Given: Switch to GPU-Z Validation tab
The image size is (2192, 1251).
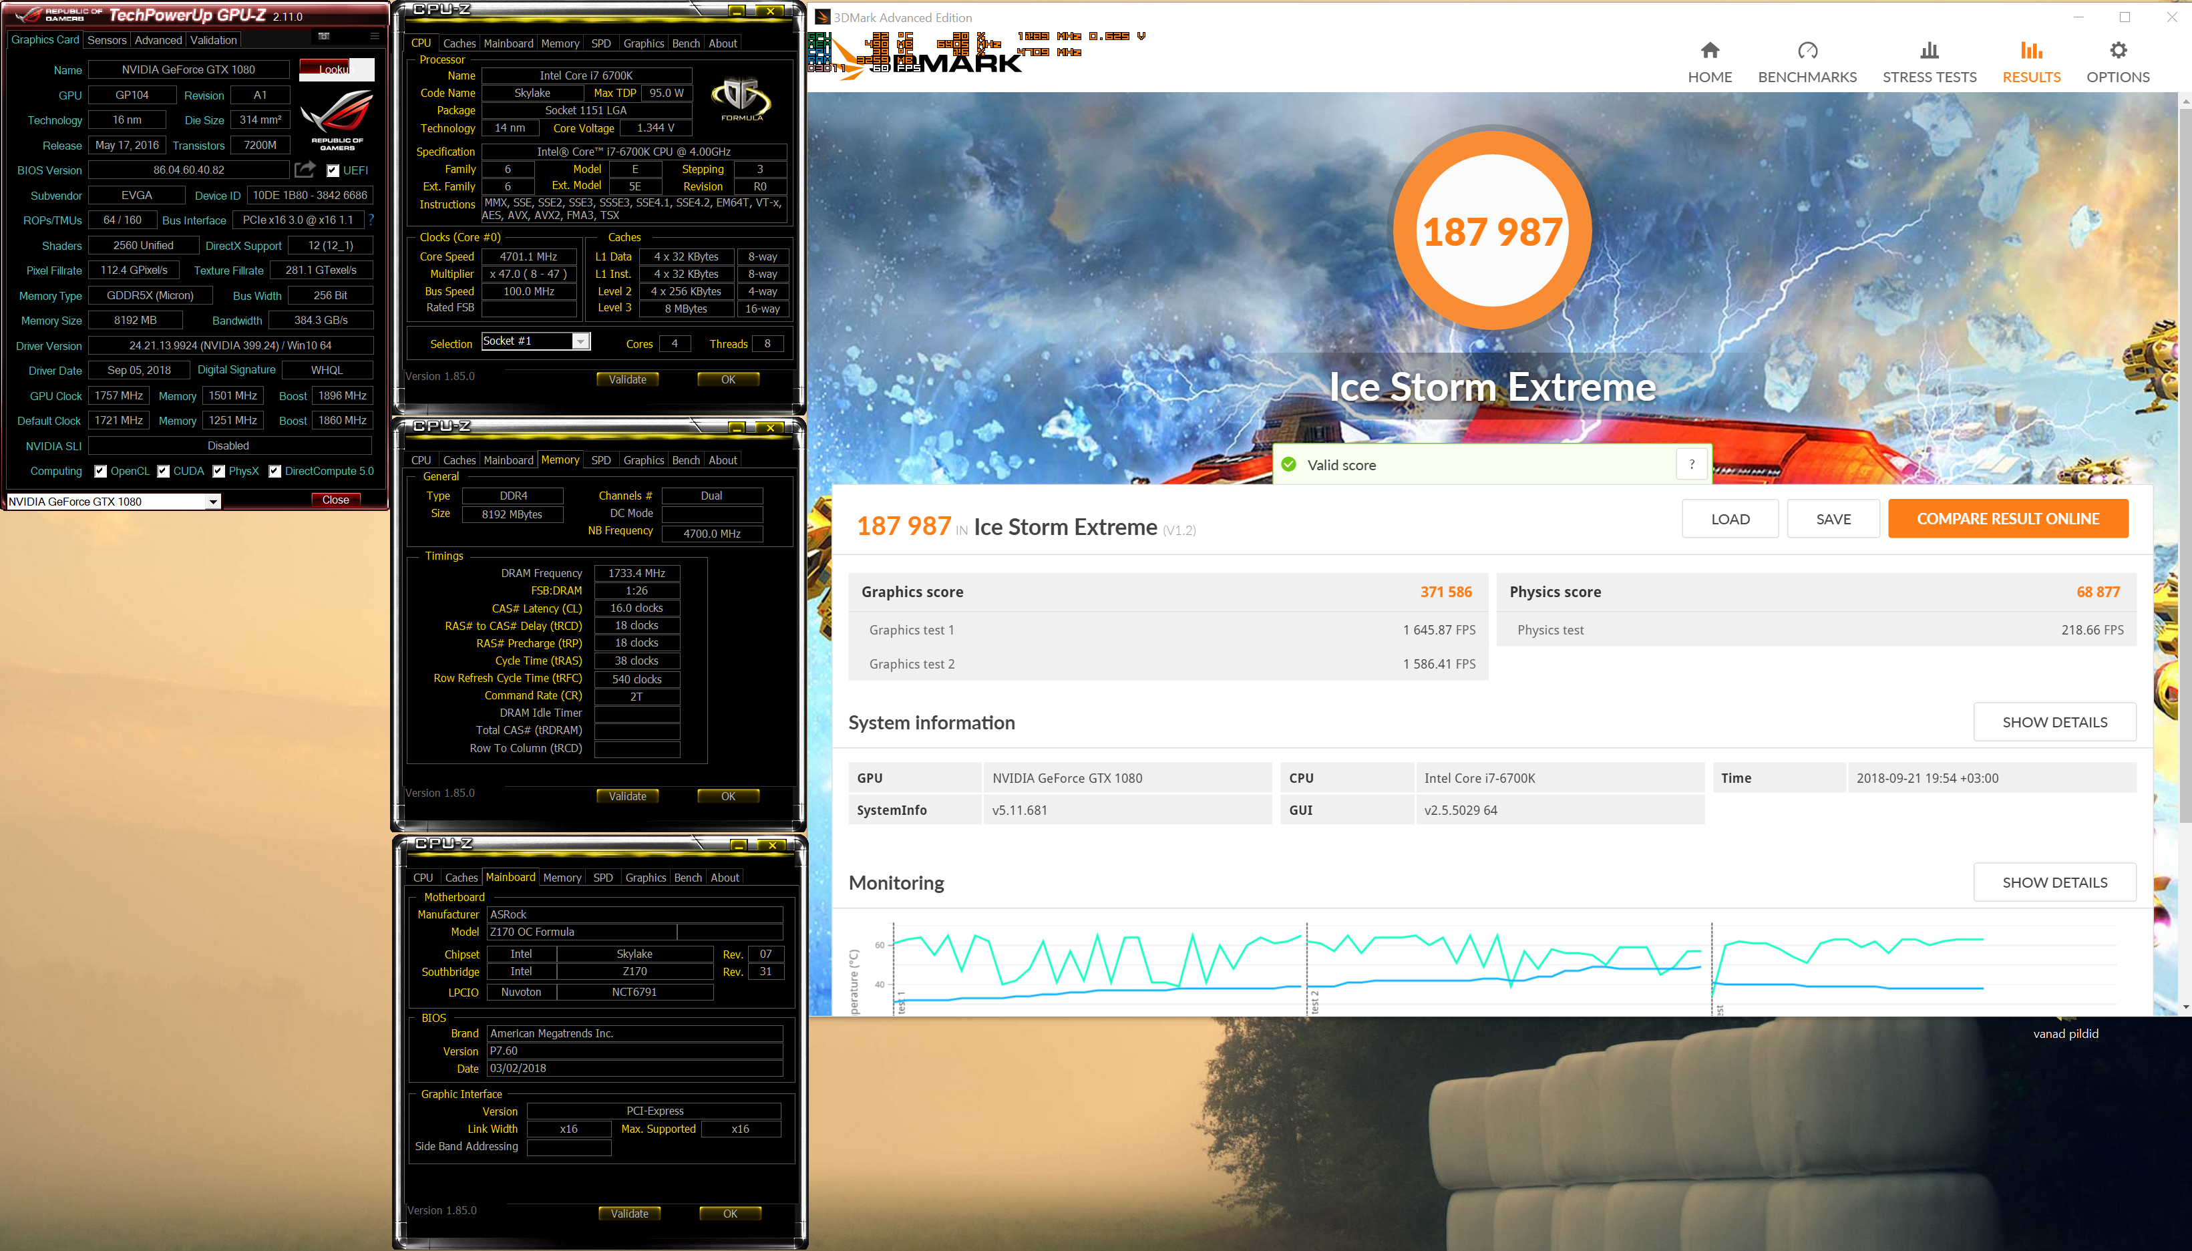Looking at the screenshot, I should pyautogui.click(x=214, y=40).
